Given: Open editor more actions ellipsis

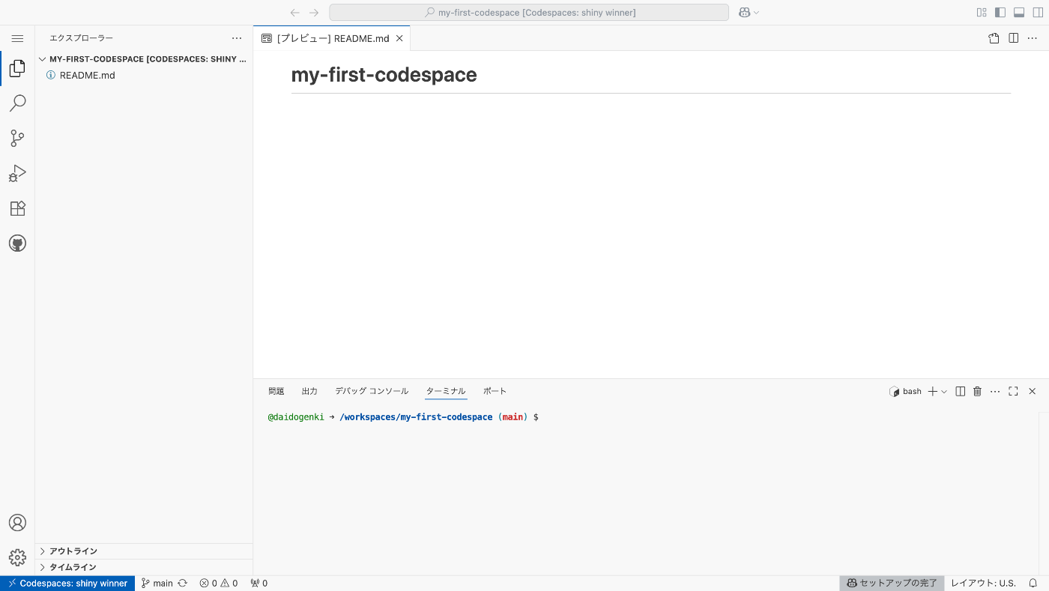Looking at the screenshot, I should (x=1033, y=38).
